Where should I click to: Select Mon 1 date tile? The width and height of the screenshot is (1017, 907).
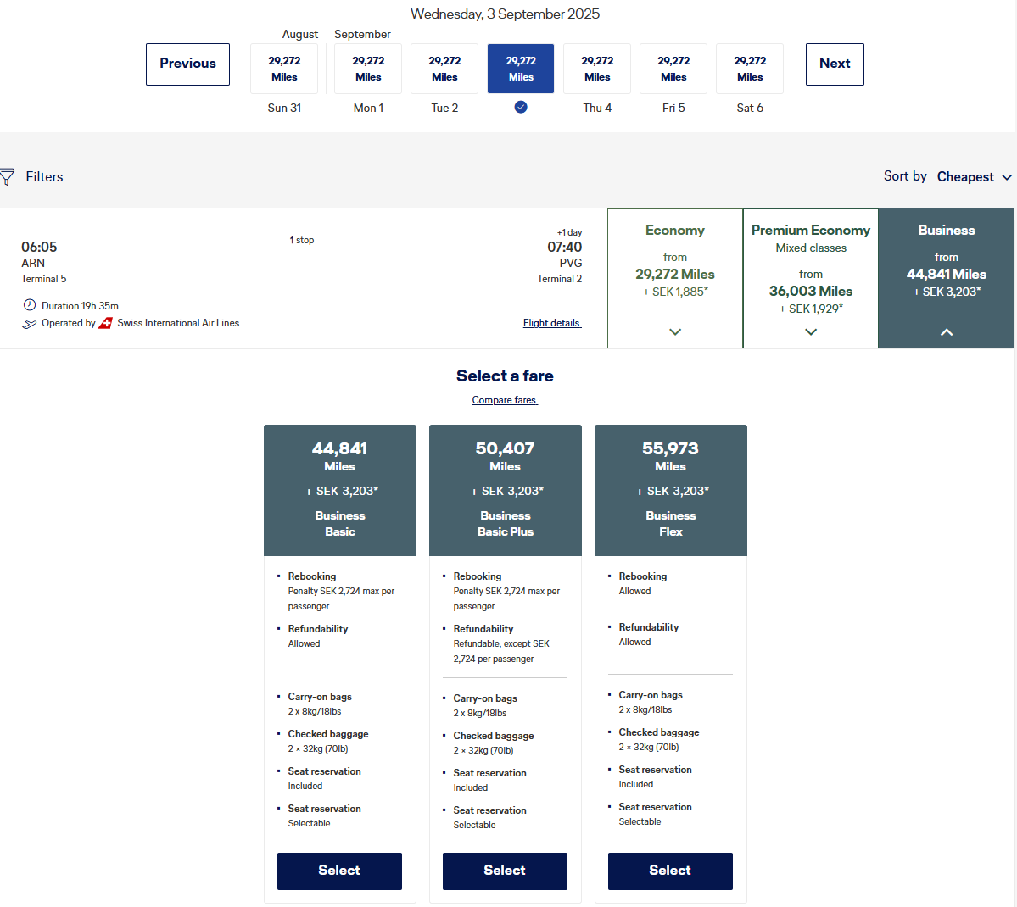tap(368, 69)
